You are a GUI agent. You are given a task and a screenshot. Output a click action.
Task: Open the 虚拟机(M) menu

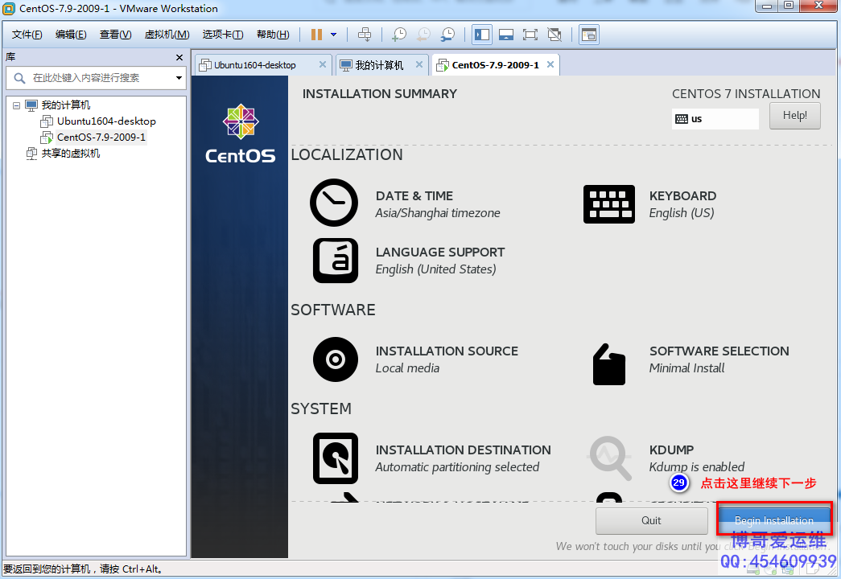click(167, 35)
